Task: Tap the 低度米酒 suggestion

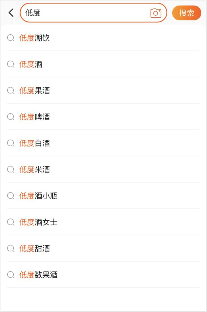Action: click(x=103, y=169)
